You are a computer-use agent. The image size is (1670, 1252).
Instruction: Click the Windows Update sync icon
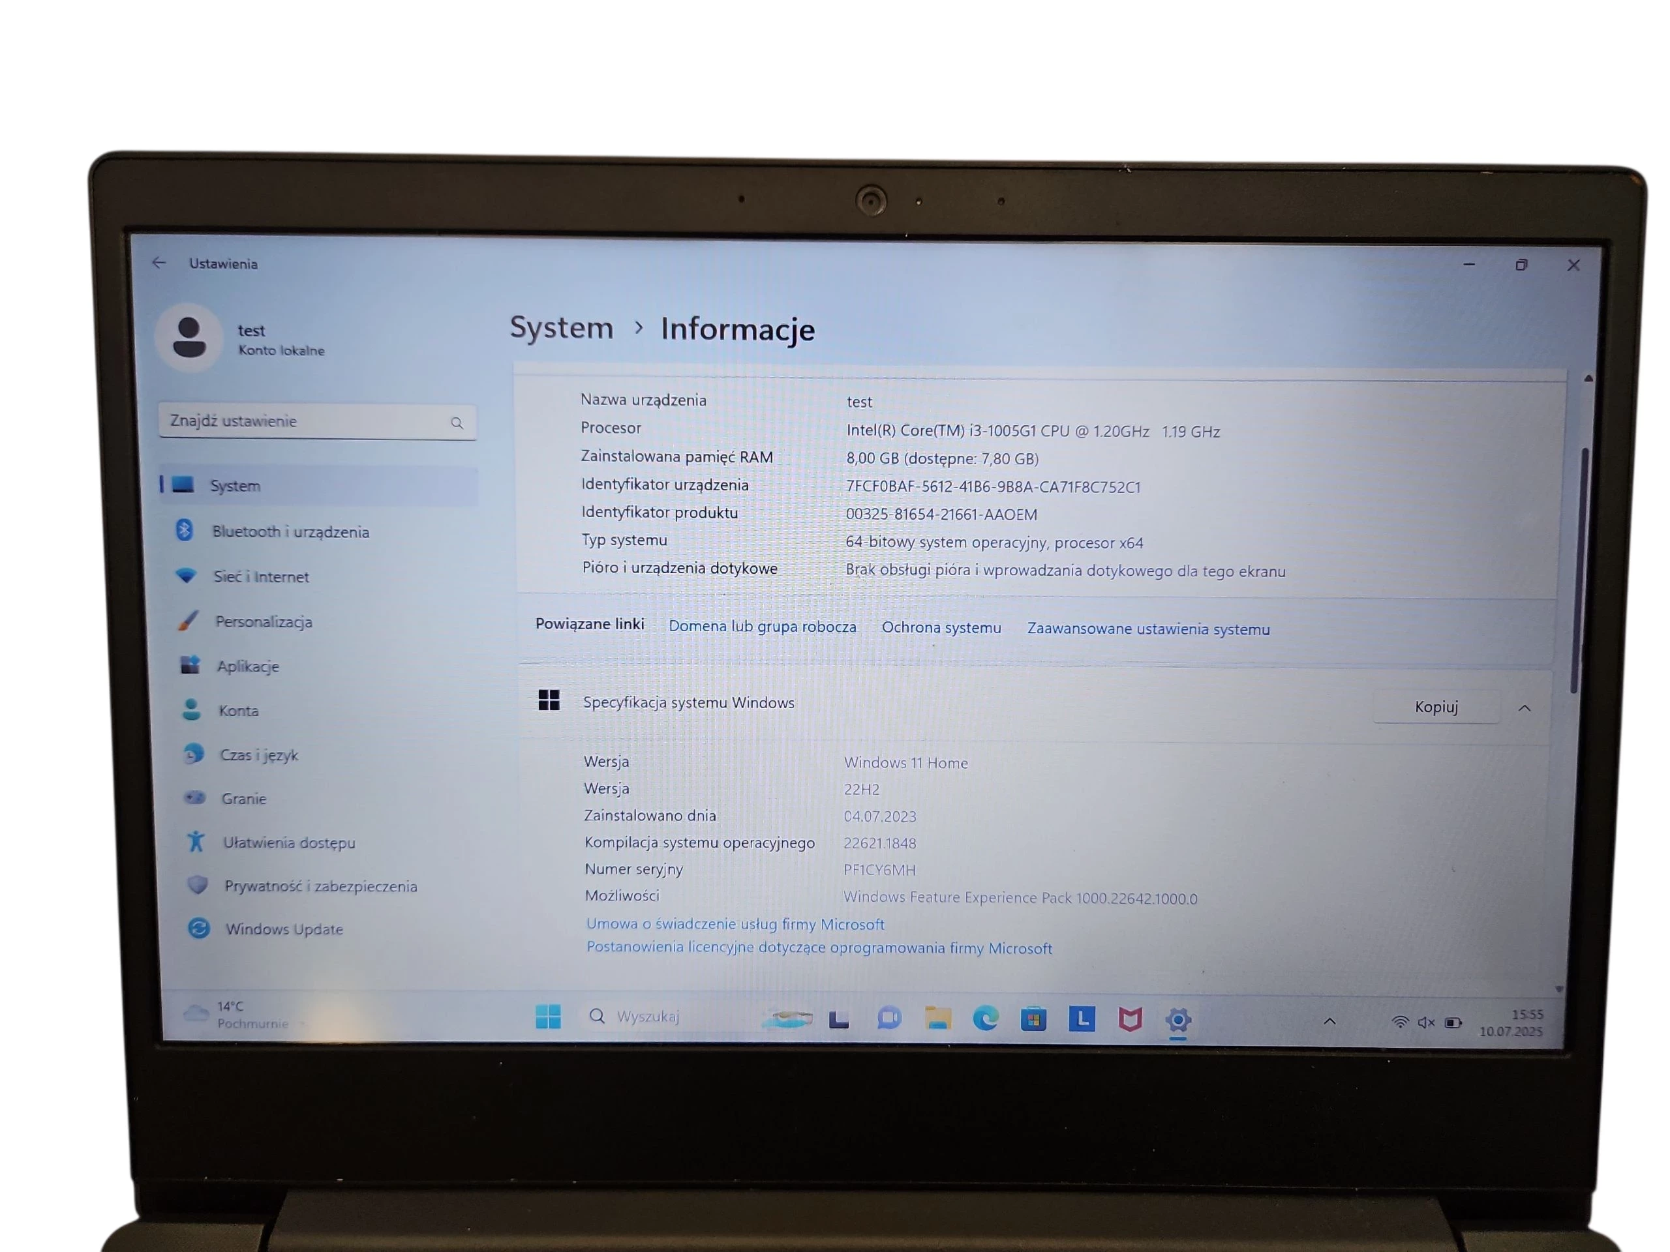200,927
